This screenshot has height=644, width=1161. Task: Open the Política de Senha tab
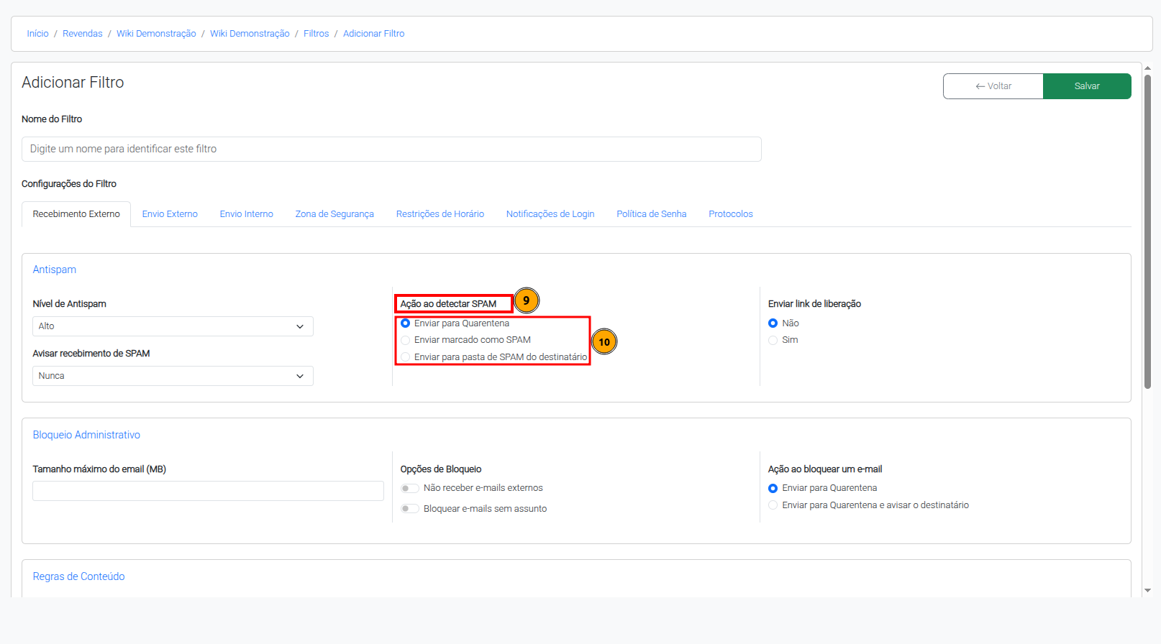coord(652,214)
